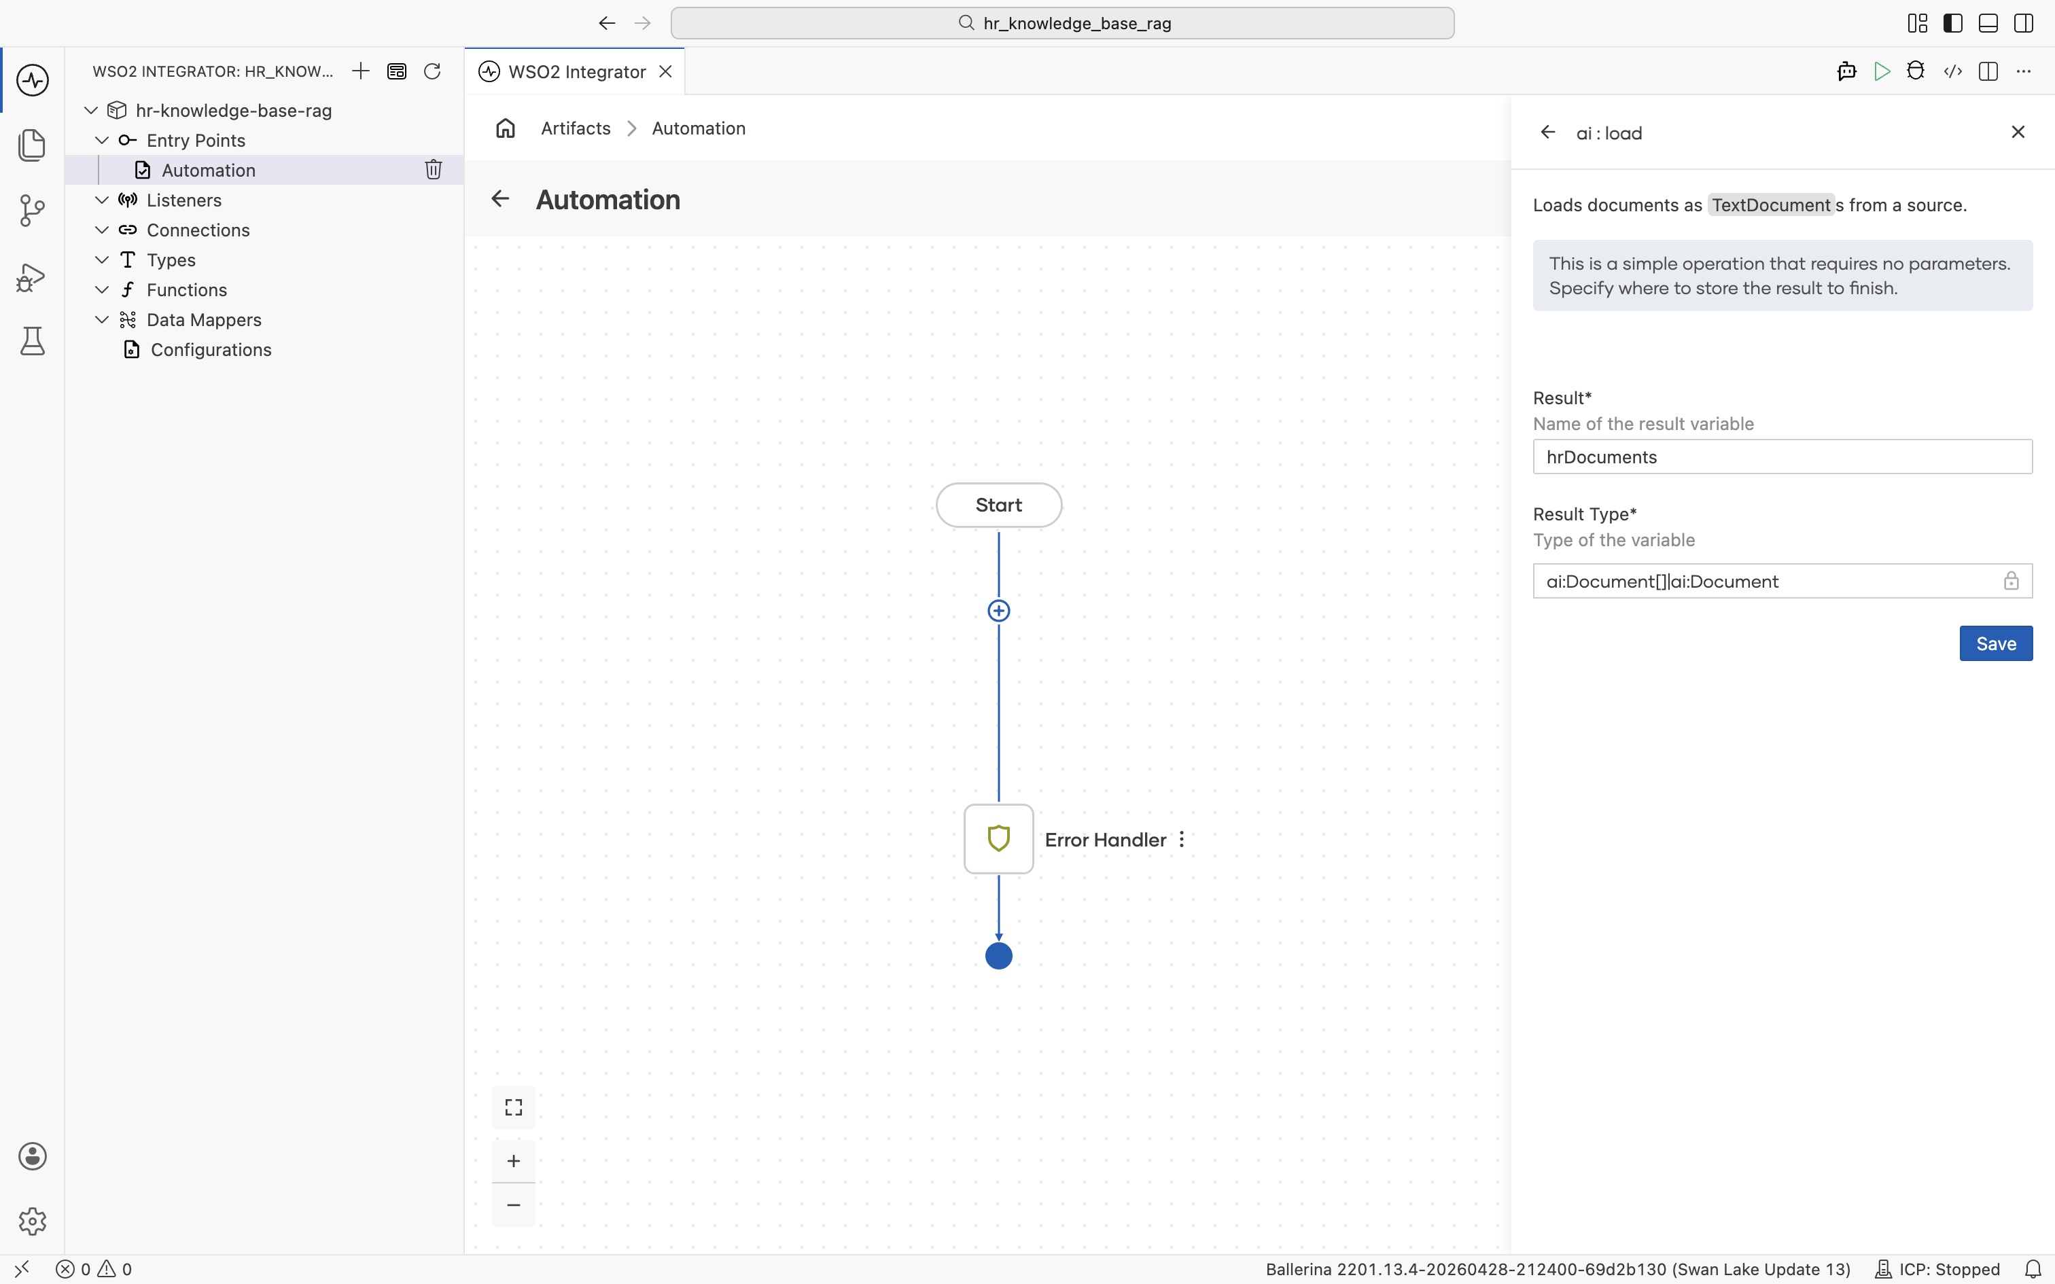Start debugging the integration
This screenshot has height=1284, width=2055.
click(1916, 71)
